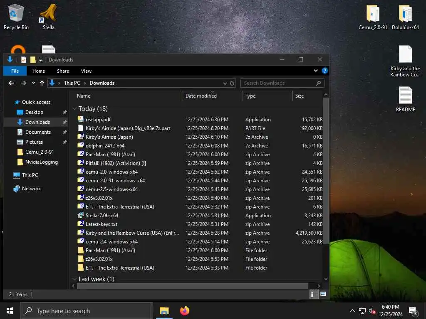
Task: Click the New folder icon in title bar
Action: point(33,60)
